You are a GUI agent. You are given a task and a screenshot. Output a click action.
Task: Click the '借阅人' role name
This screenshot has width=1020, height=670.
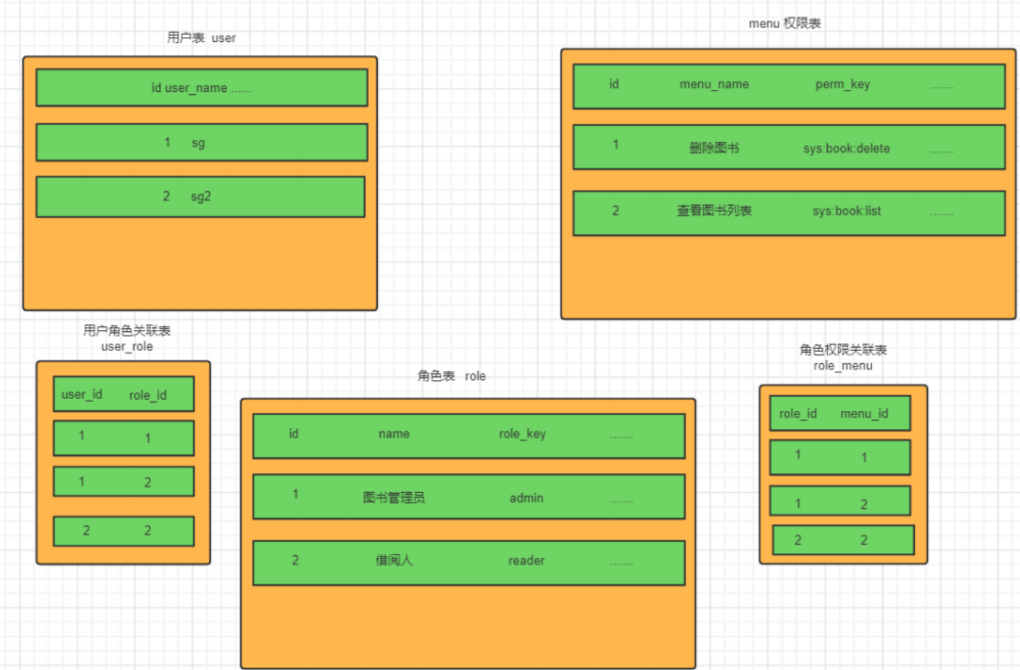(394, 560)
